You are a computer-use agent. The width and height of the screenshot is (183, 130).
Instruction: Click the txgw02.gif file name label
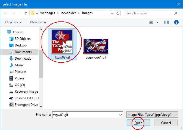click(x=63, y=57)
